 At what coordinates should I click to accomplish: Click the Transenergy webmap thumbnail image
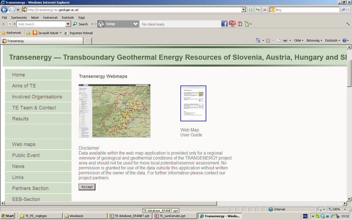pyautogui.click(x=114, y=111)
